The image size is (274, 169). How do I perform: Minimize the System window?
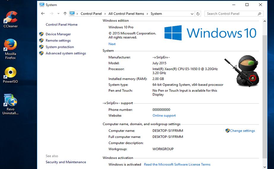234,5
